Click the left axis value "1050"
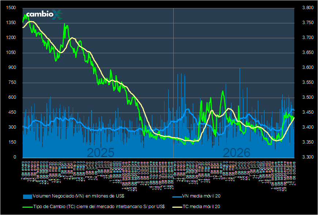Viewport: 318px width, 215px height. pos(11,53)
